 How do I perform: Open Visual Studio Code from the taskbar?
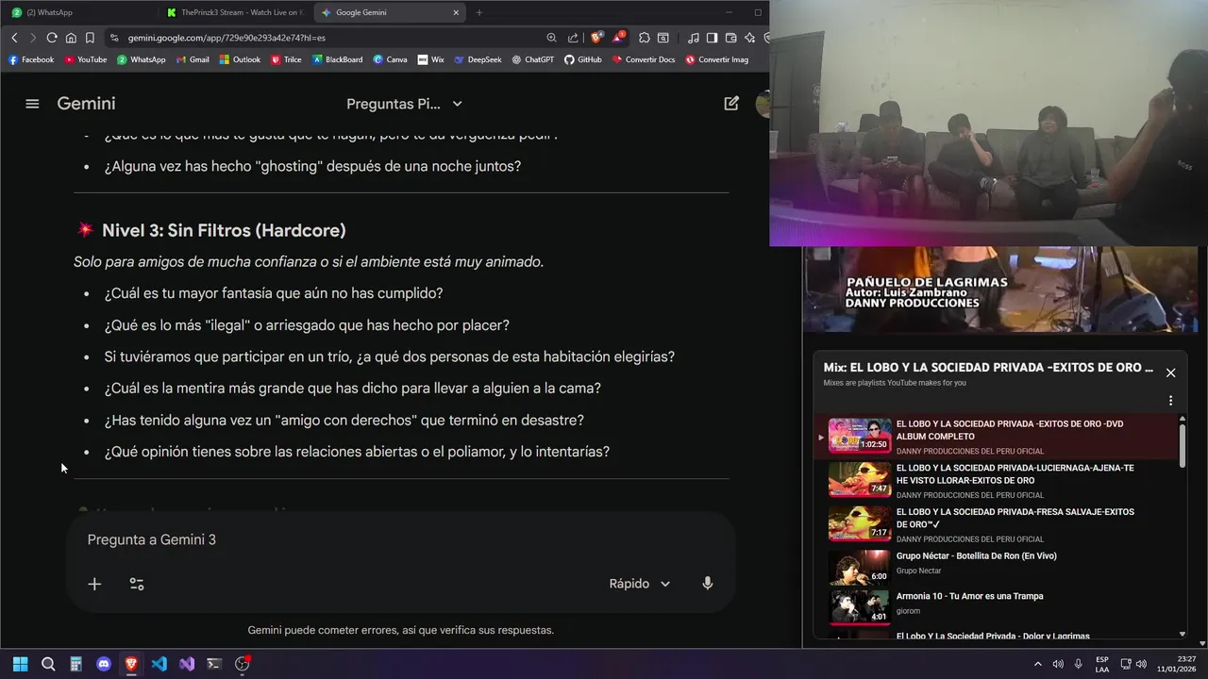pos(159,664)
